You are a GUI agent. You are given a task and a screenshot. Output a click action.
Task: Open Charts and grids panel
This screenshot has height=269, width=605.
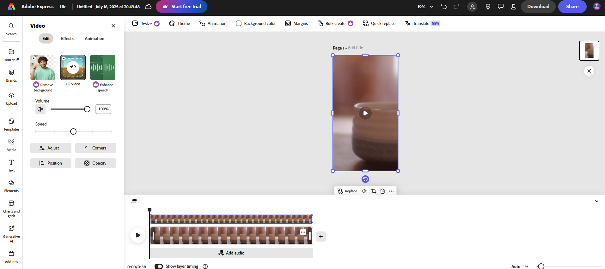[x=11, y=209]
